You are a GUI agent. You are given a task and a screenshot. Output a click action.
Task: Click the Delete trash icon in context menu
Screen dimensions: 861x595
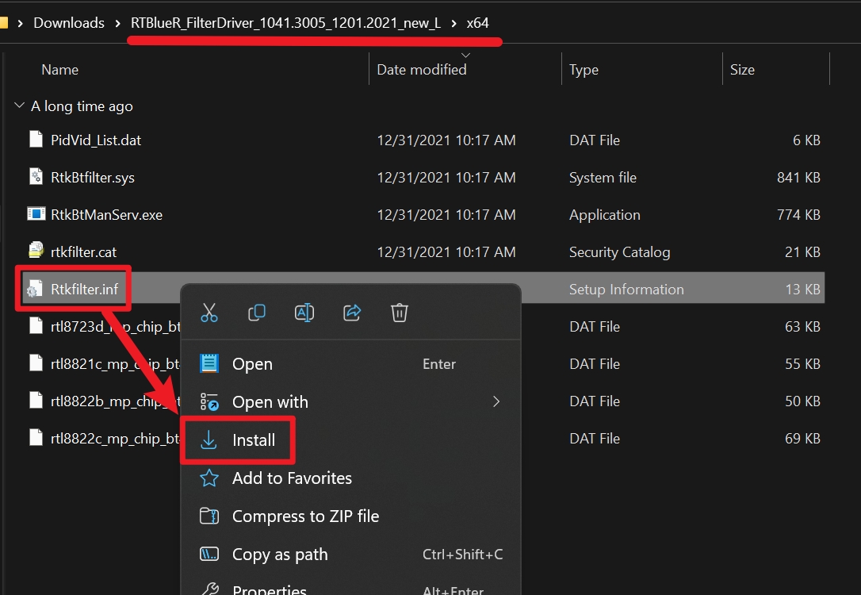400,313
